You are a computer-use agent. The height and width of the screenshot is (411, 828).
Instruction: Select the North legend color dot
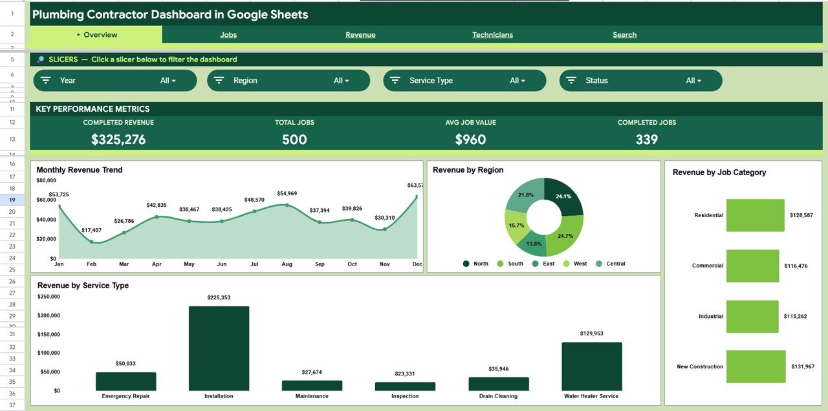[x=466, y=264]
